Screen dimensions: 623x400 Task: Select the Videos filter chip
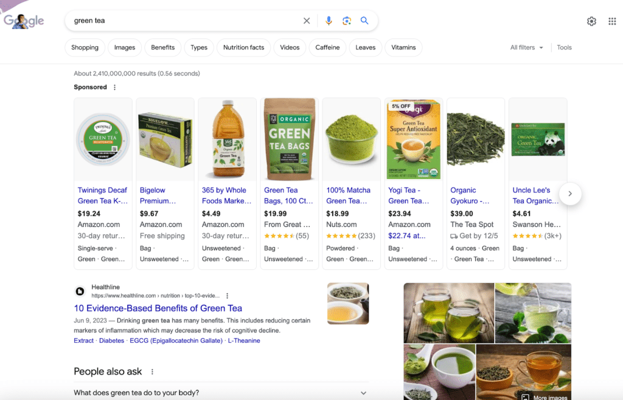click(290, 47)
